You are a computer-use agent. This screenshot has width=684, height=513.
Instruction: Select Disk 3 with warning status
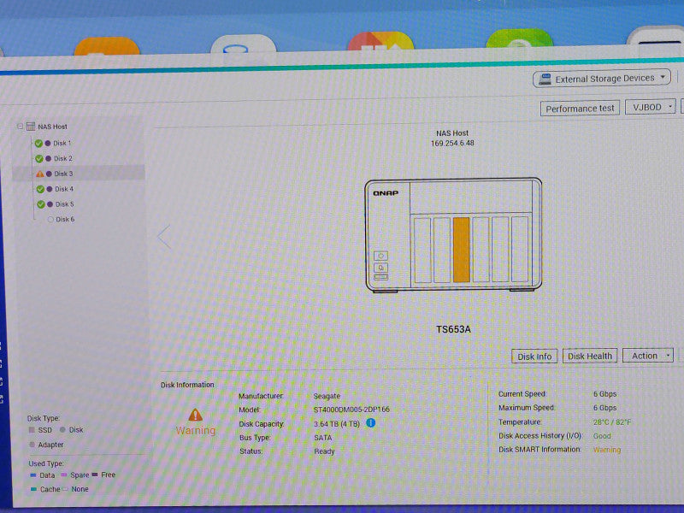(63, 174)
